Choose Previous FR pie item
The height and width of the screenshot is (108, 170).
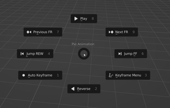(43, 32)
